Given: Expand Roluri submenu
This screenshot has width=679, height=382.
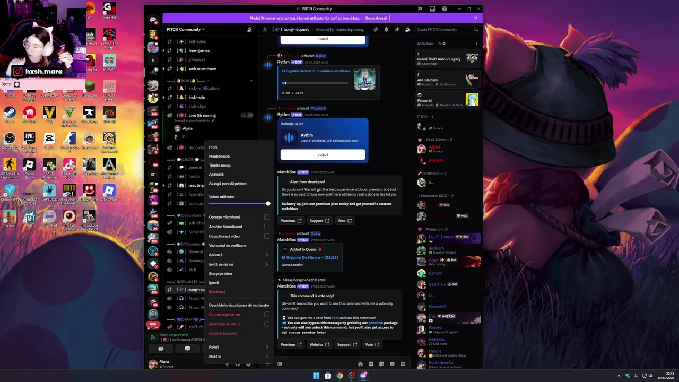Looking at the screenshot, I should 239,347.
